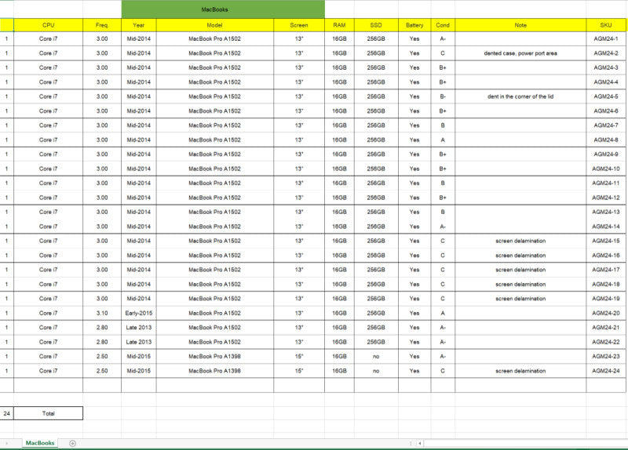Select SKU cell AGM24-3
This screenshot has height=450, width=628.
pos(606,67)
